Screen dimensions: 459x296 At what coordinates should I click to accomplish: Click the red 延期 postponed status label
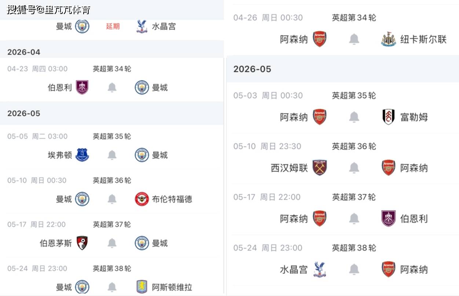point(113,26)
